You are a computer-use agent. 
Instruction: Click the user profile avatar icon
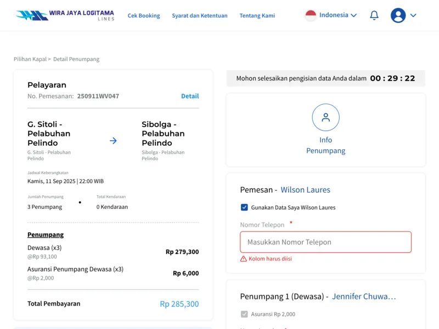[x=398, y=15]
